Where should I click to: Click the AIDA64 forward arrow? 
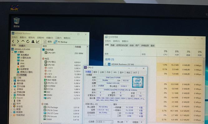click(x=18, y=42)
